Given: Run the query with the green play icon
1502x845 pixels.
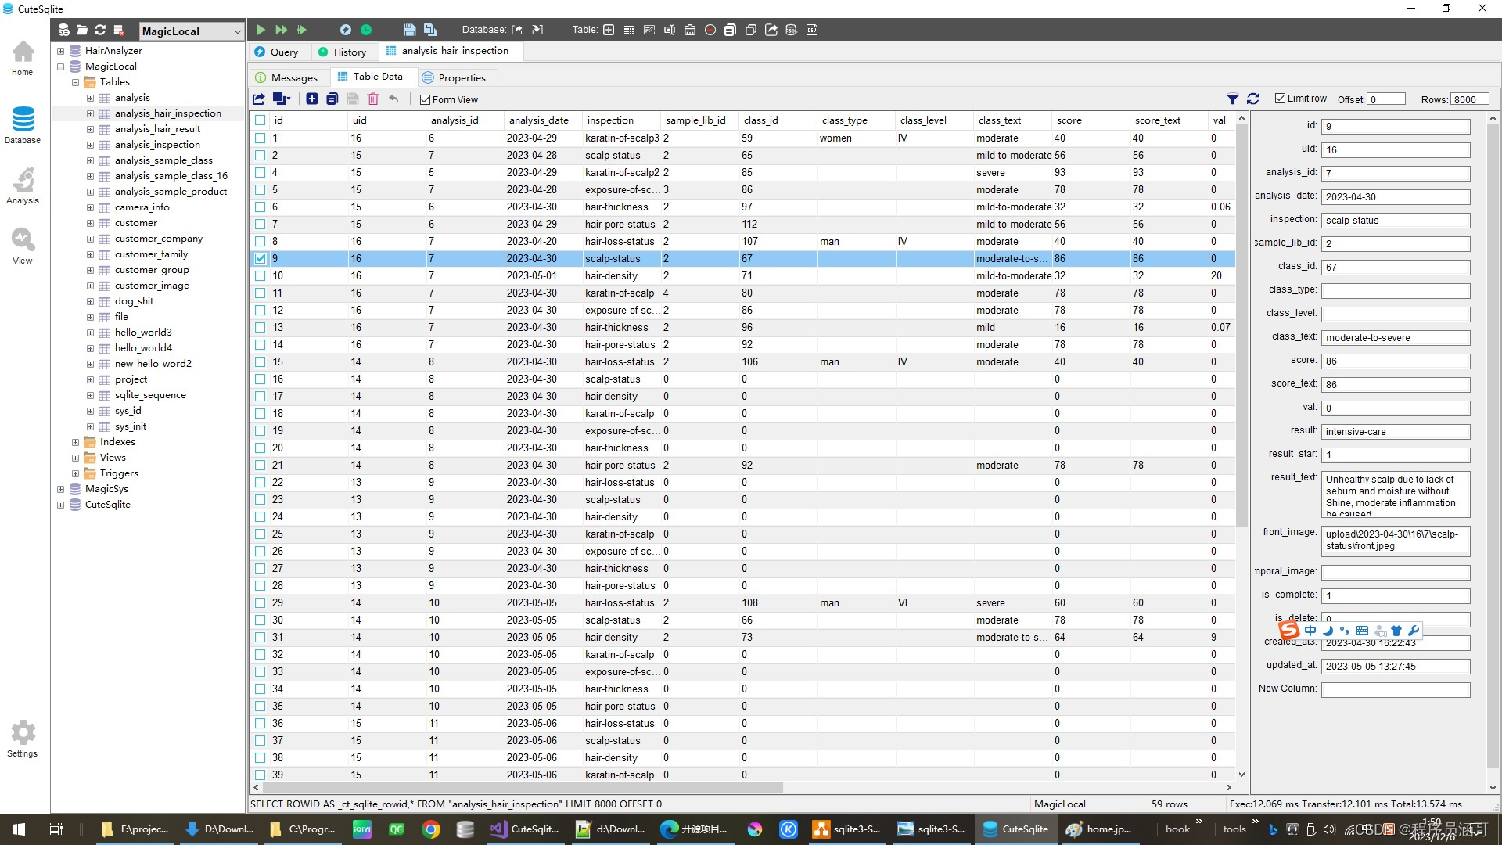Looking at the screenshot, I should pyautogui.click(x=261, y=30).
